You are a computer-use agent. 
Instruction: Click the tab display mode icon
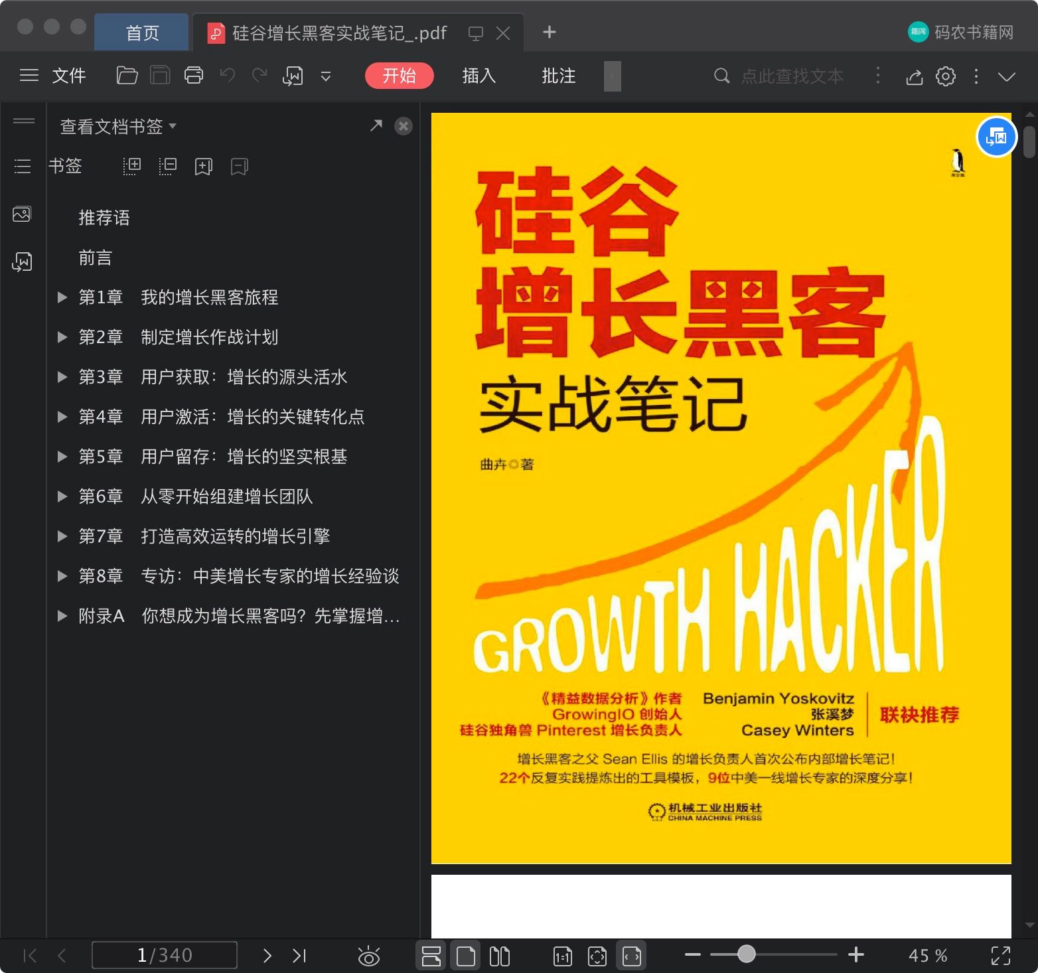tap(475, 33)
